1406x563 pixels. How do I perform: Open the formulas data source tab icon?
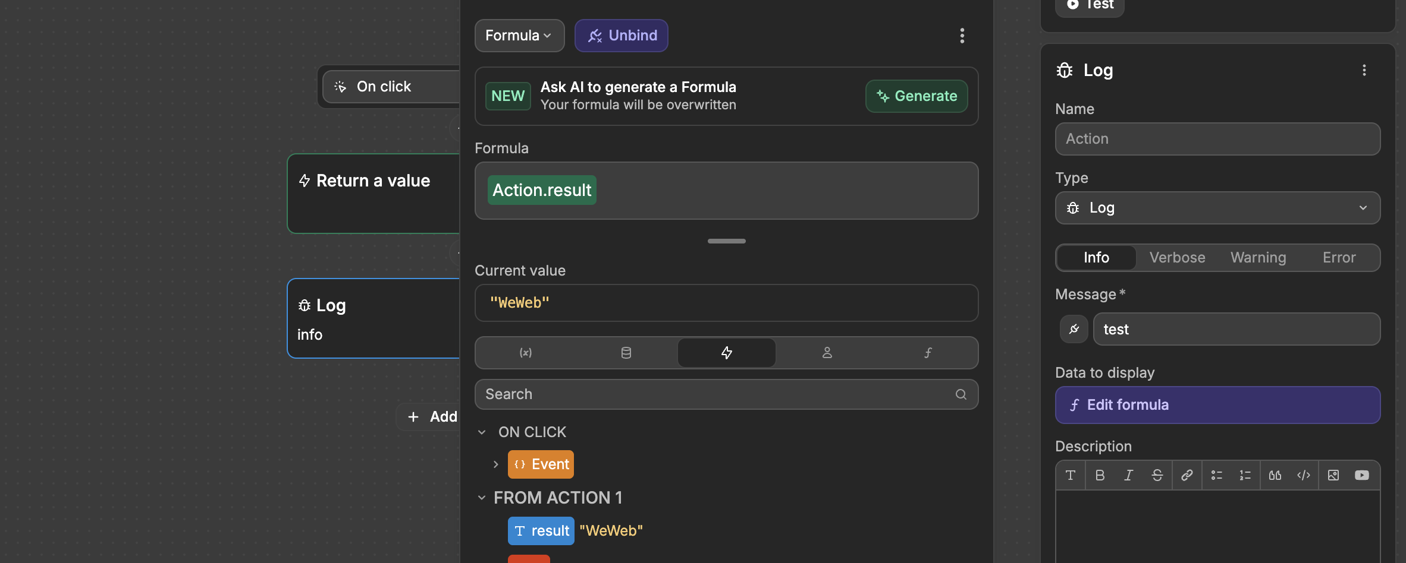pyautogui.click(x=928, y=352)
